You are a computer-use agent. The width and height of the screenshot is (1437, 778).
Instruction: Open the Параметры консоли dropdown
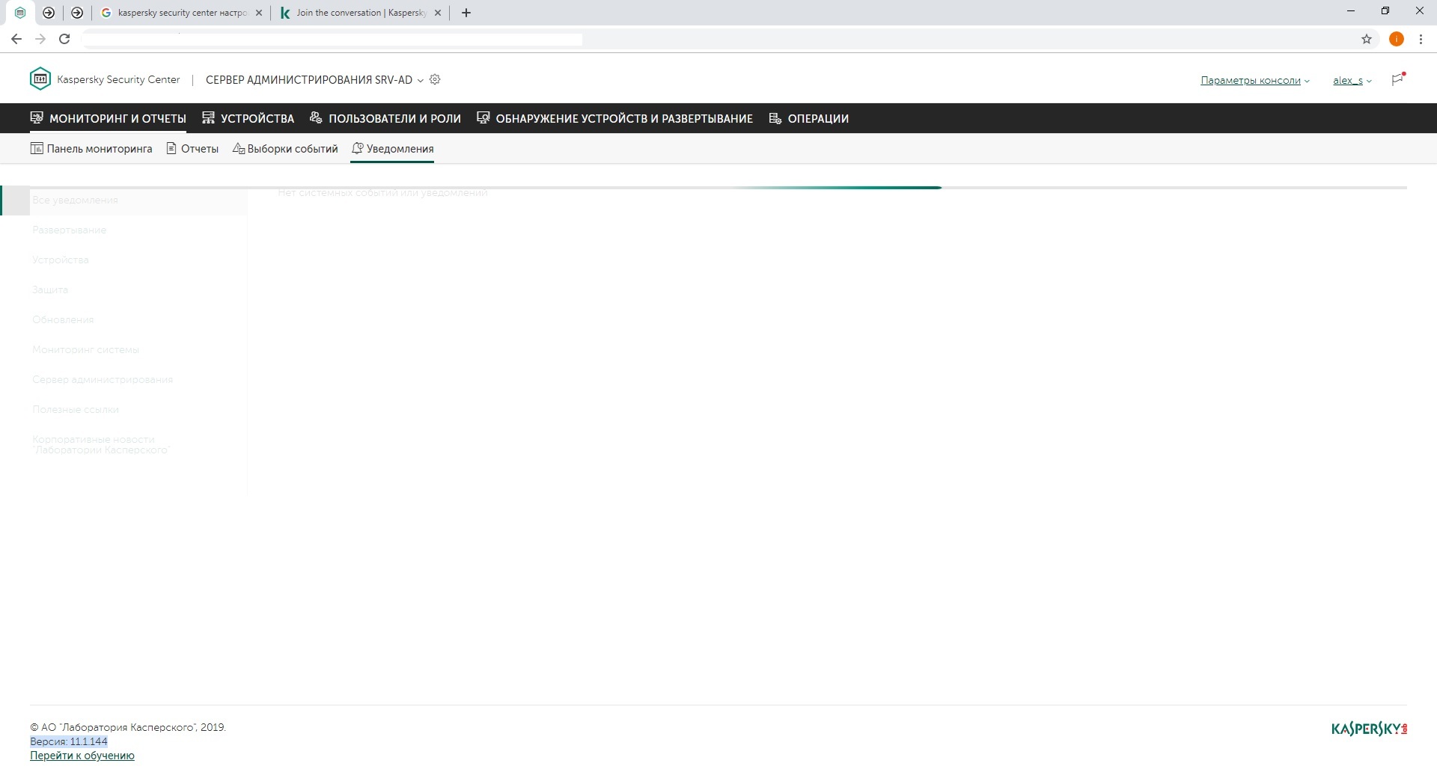1254,81
